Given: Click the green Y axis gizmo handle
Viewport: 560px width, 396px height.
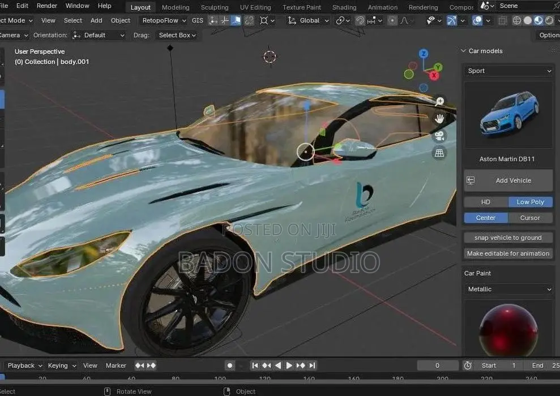Looking at the screenshot, I should (x=438, y=67).
